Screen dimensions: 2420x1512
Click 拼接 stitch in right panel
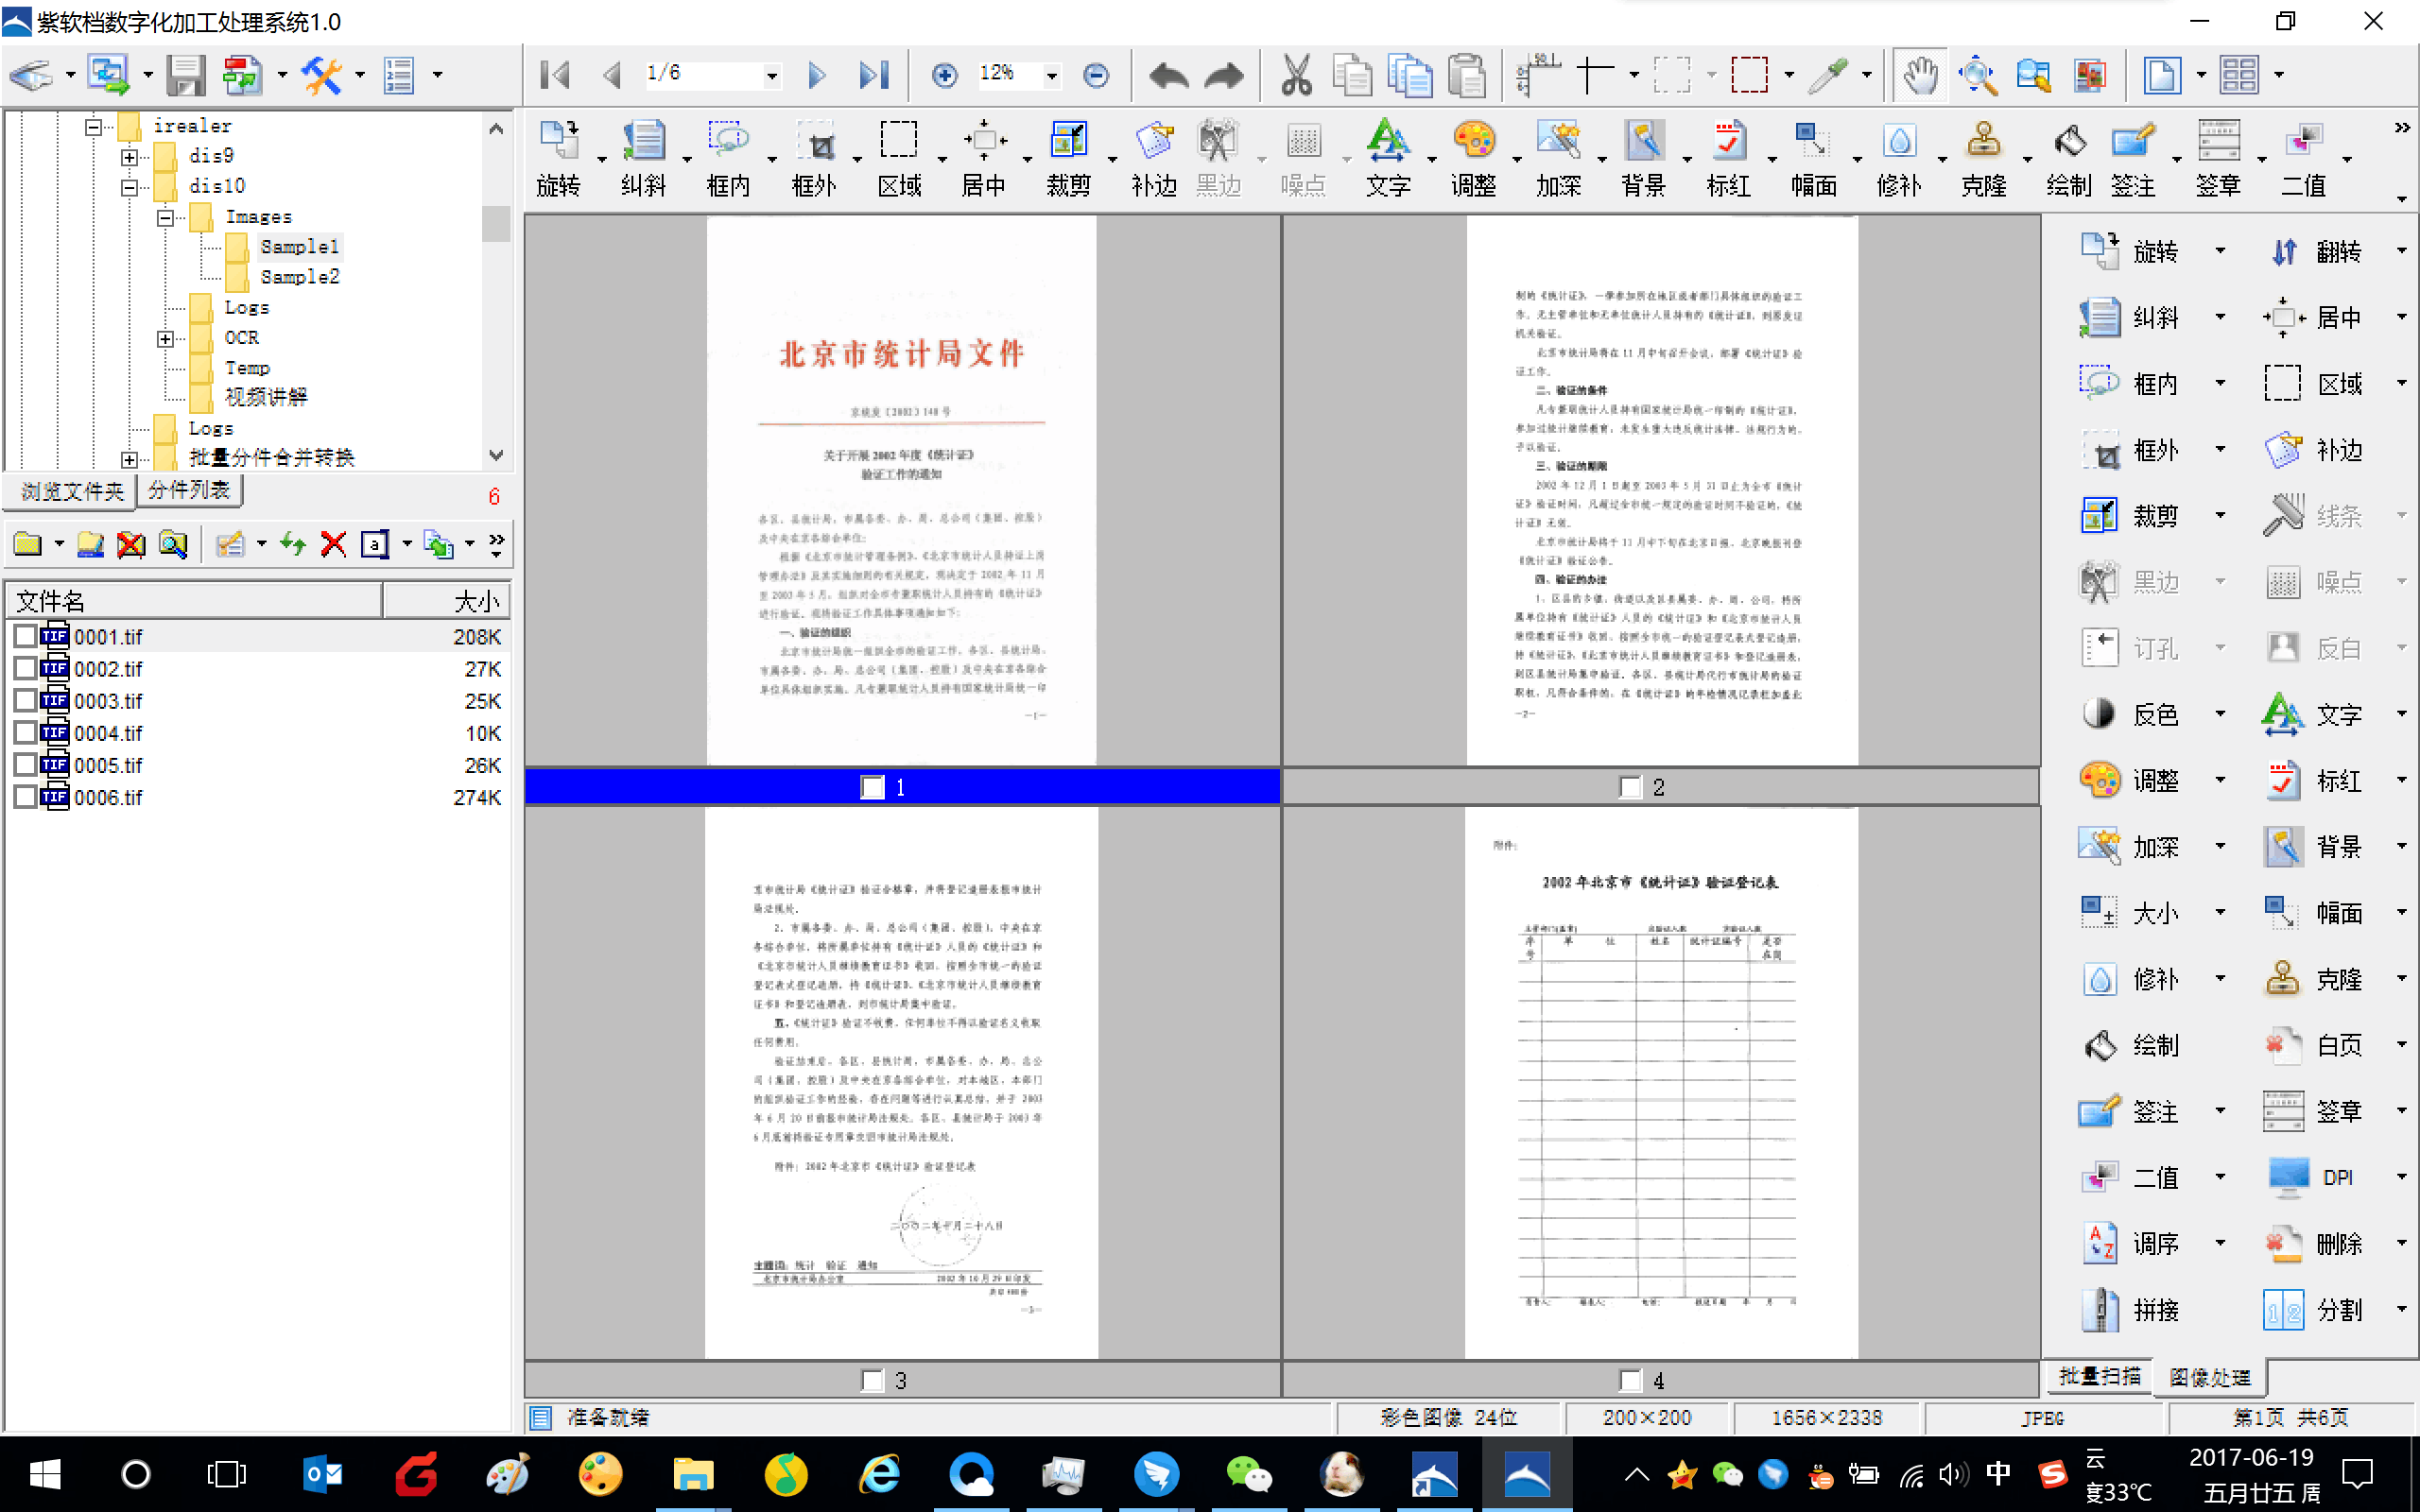2131,1310
